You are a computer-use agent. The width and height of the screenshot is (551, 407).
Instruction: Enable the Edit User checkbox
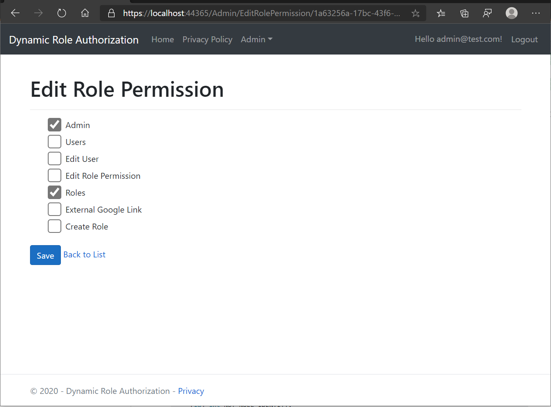pyautogui.click(x=55, y=158)
